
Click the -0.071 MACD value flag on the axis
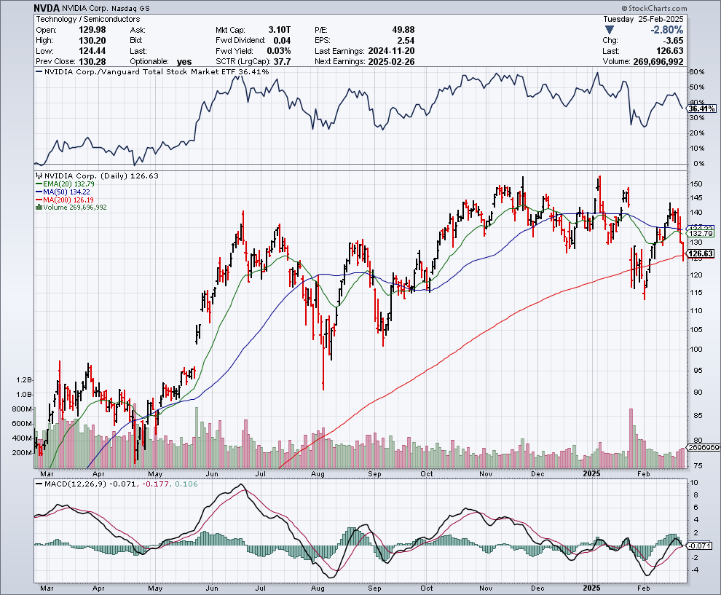pyautogui.click(x=699, y=545)
